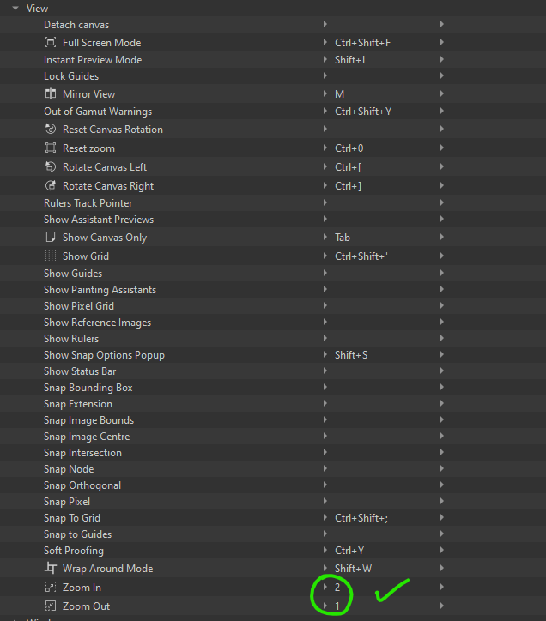
Task: Select the Instant Preview Mode action
Action: point(93,60)
